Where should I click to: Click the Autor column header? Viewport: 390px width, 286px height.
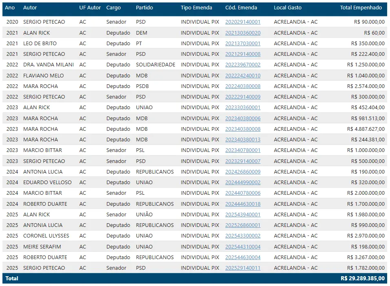(x=30, y=8)
